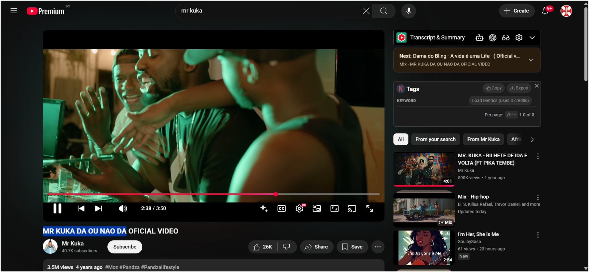589x272 pixels.
Task: Open more actions ellipsis under video
Action: coord(378,247)
